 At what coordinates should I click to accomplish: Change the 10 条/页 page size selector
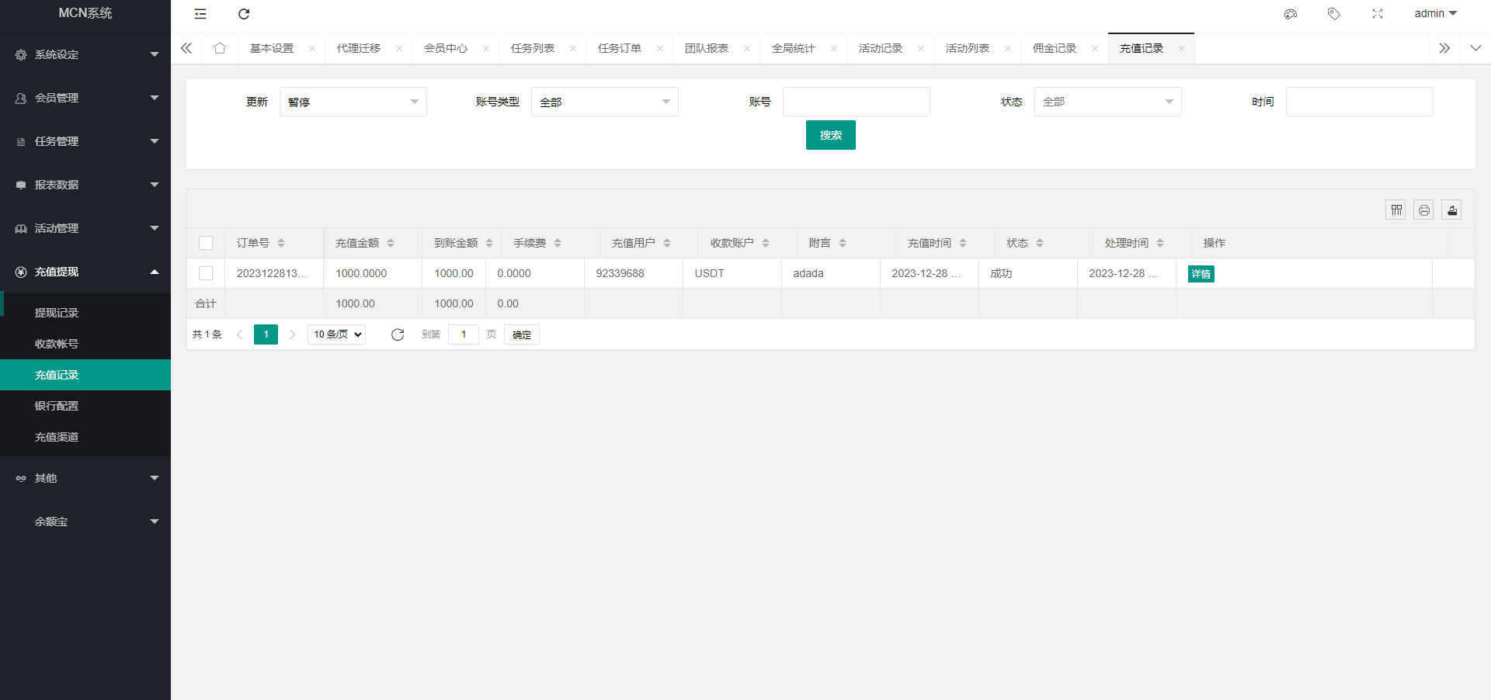pos(337,334)
